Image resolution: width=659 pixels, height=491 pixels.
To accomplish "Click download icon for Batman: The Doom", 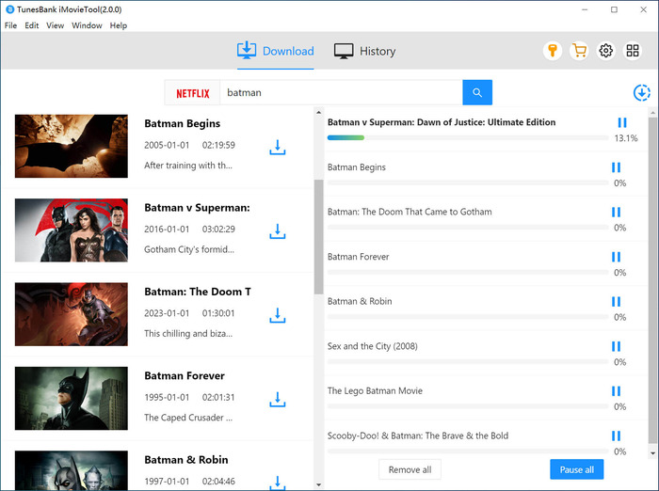I will click(277, 316).
